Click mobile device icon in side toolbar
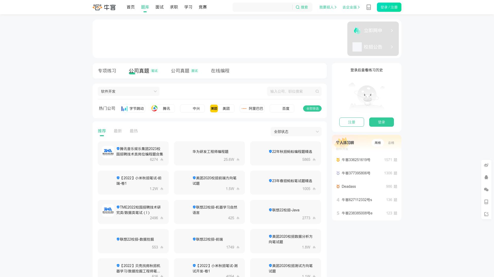Viewport: 494px width, 277px height. (x=486, y=202)
